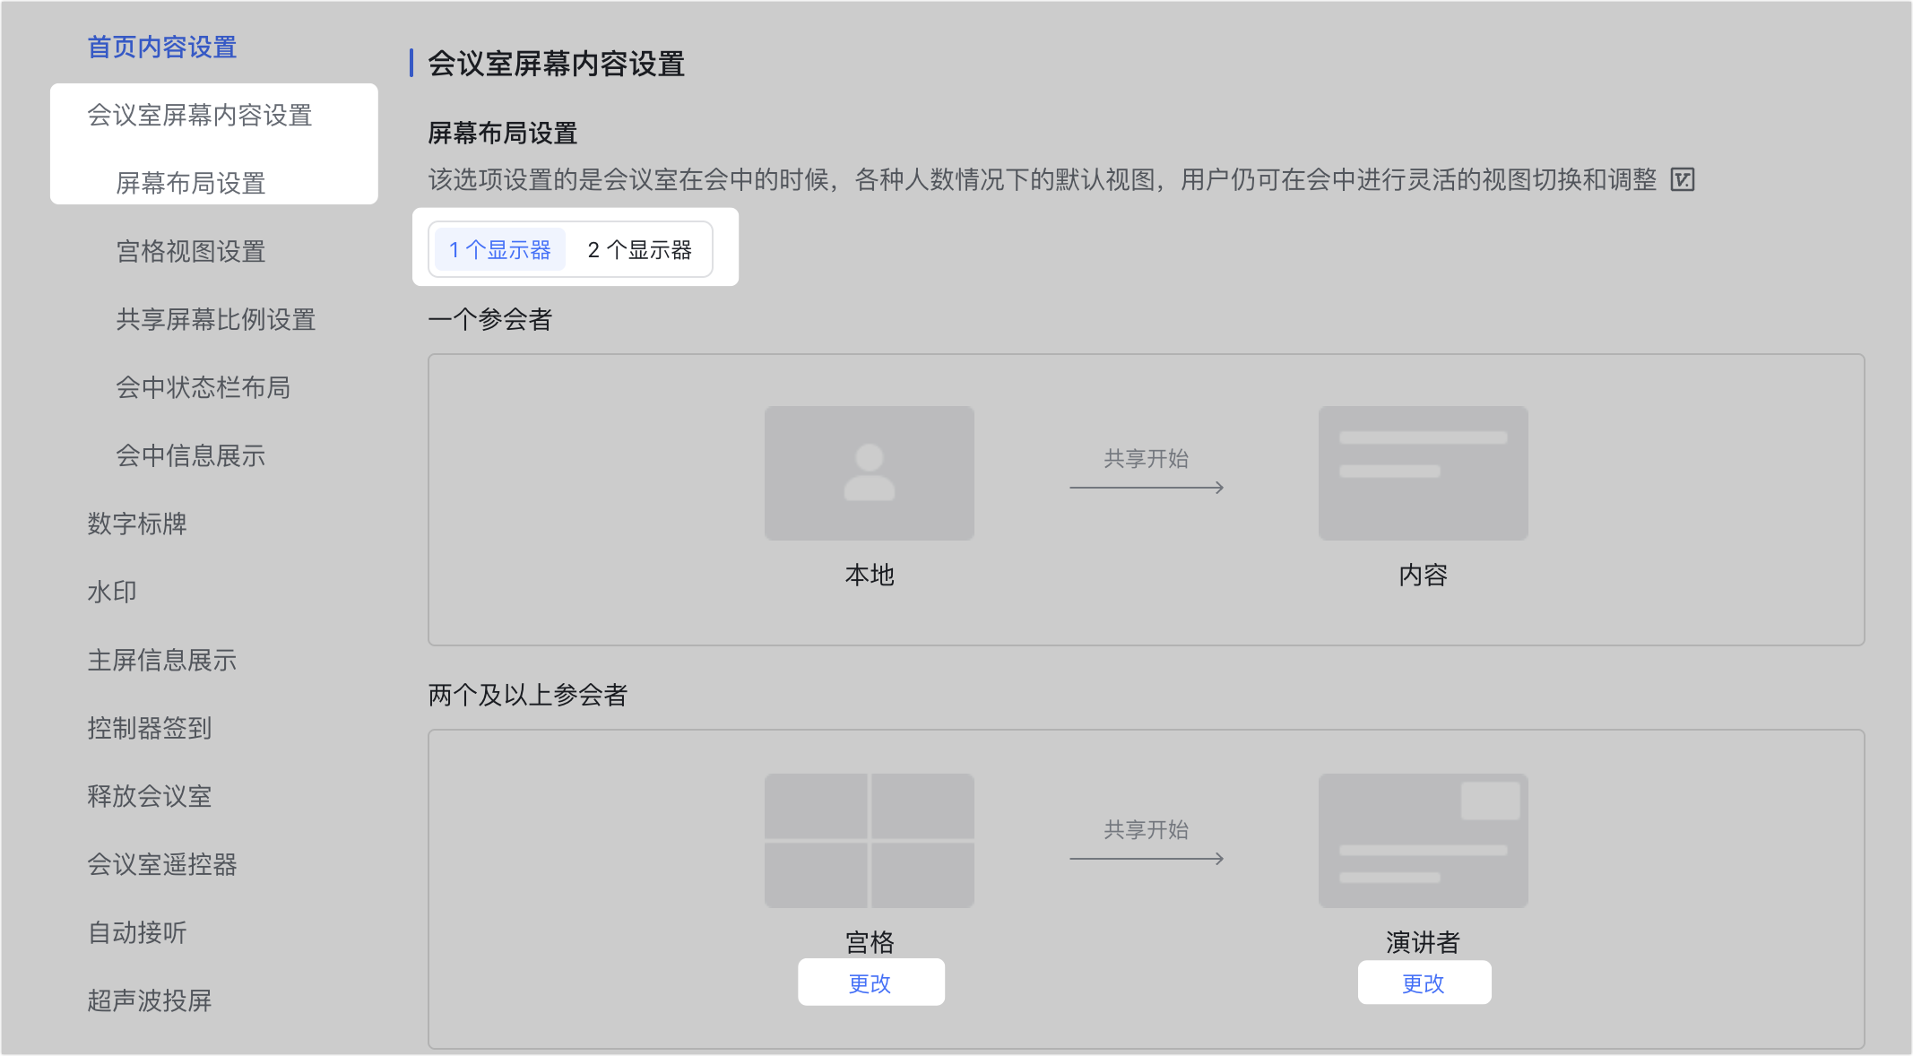The image size is (1913, 1056).
Task: Select the 1 个显示器 tab
Action: (x=500, y=250)
